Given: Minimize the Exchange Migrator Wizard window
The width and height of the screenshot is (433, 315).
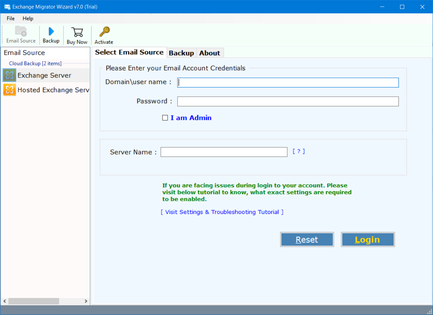Looking at the screenshot, I should pyautogui.click(x=382, y=7).
